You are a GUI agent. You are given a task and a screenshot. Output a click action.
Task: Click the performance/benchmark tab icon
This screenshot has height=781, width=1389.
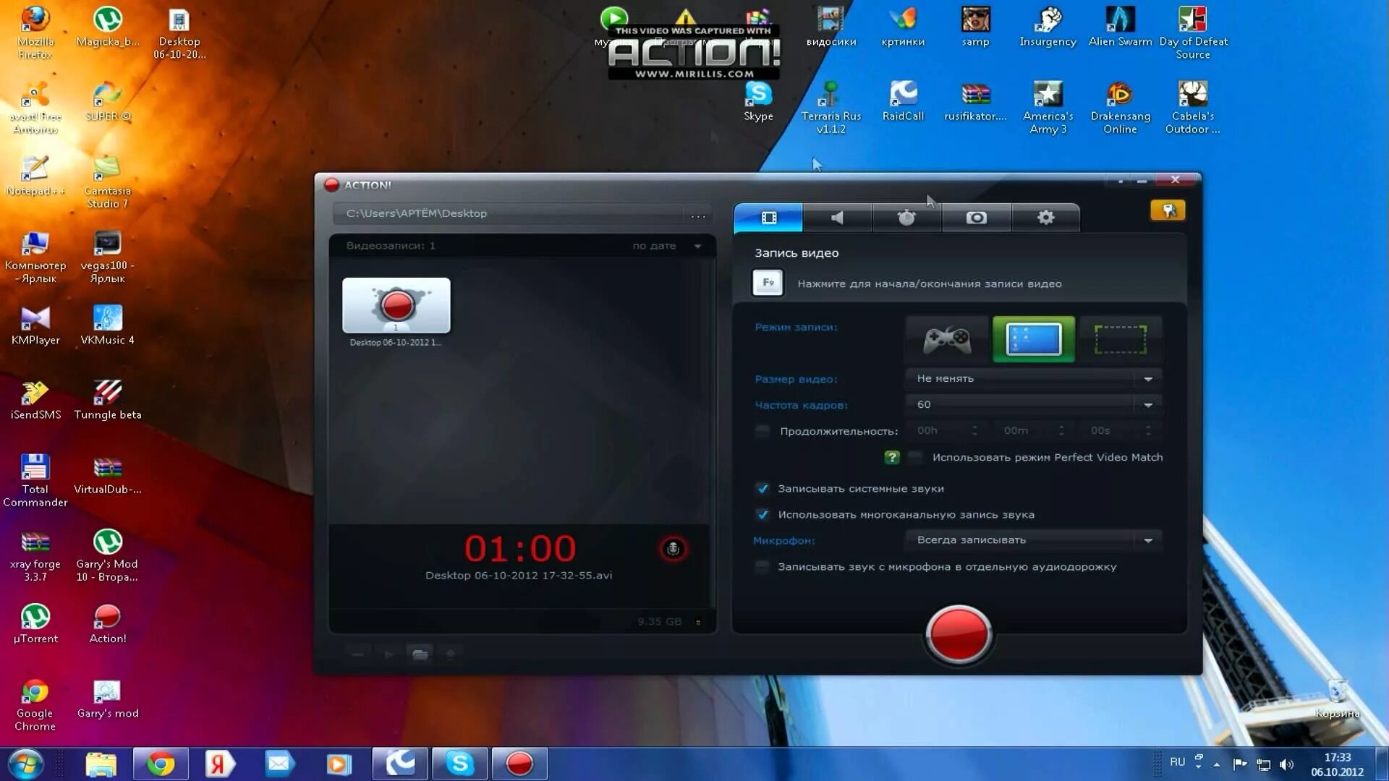[907, 216]
